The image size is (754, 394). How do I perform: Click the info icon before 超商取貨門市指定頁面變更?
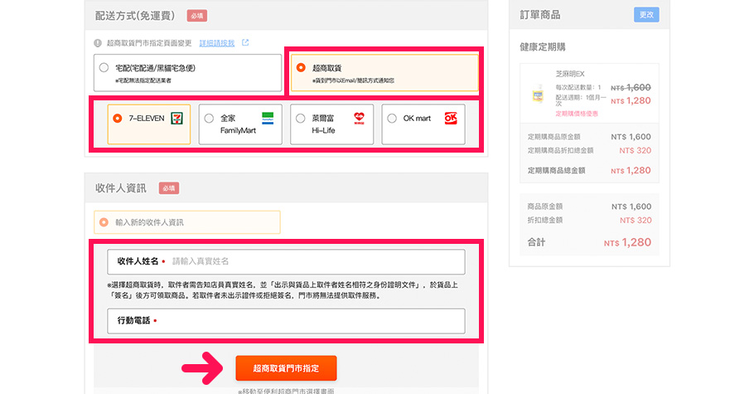[x=99, y=43]
